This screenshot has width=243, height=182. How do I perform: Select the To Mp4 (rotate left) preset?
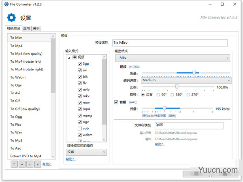[29, 61]
